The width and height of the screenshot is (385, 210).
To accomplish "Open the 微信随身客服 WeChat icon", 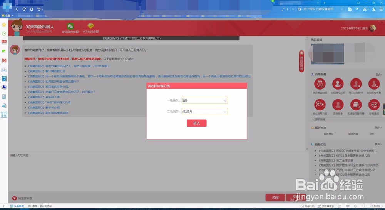I will [x=70, y=26].
